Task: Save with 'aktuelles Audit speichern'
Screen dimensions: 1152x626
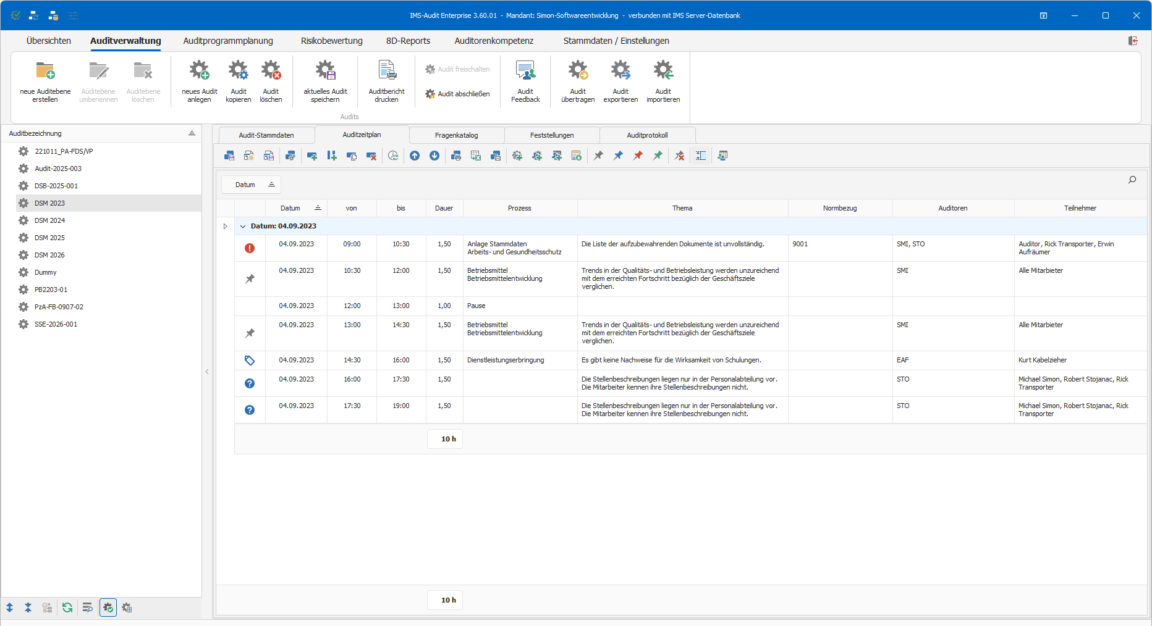Action: [325, 82]
